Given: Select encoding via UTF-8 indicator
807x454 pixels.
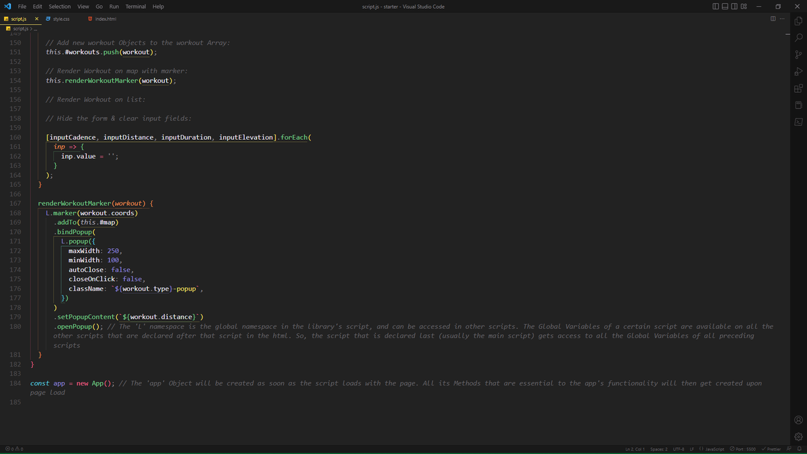Looking at the screenshot, I should pos(679,449).
